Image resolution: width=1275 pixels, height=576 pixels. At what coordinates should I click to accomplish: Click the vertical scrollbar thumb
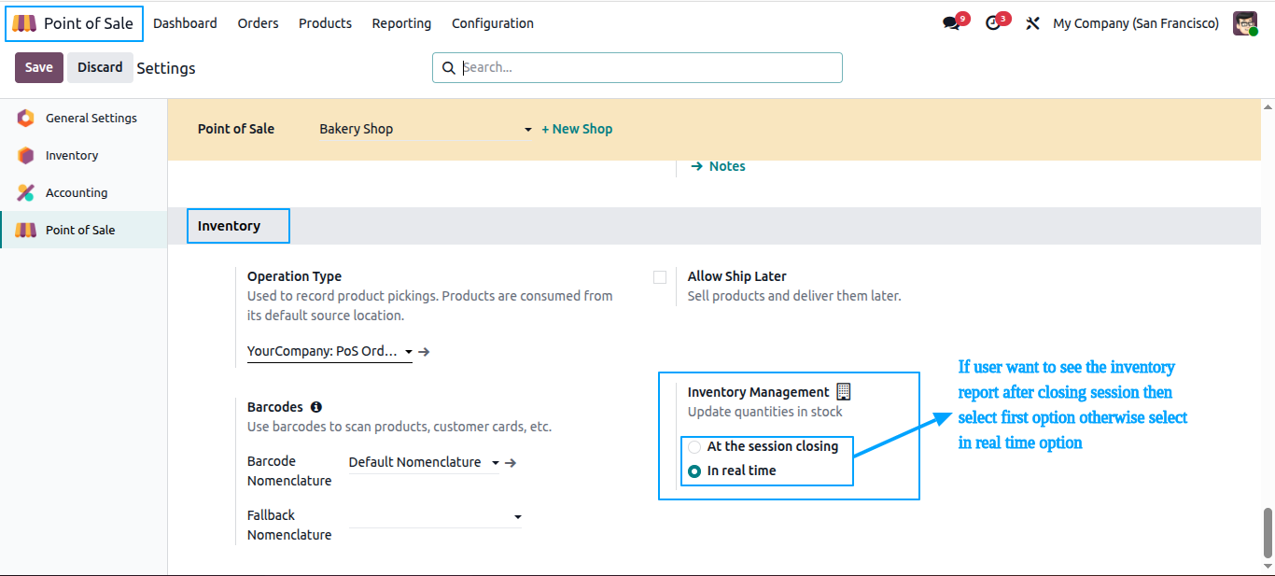point(1267,532)
